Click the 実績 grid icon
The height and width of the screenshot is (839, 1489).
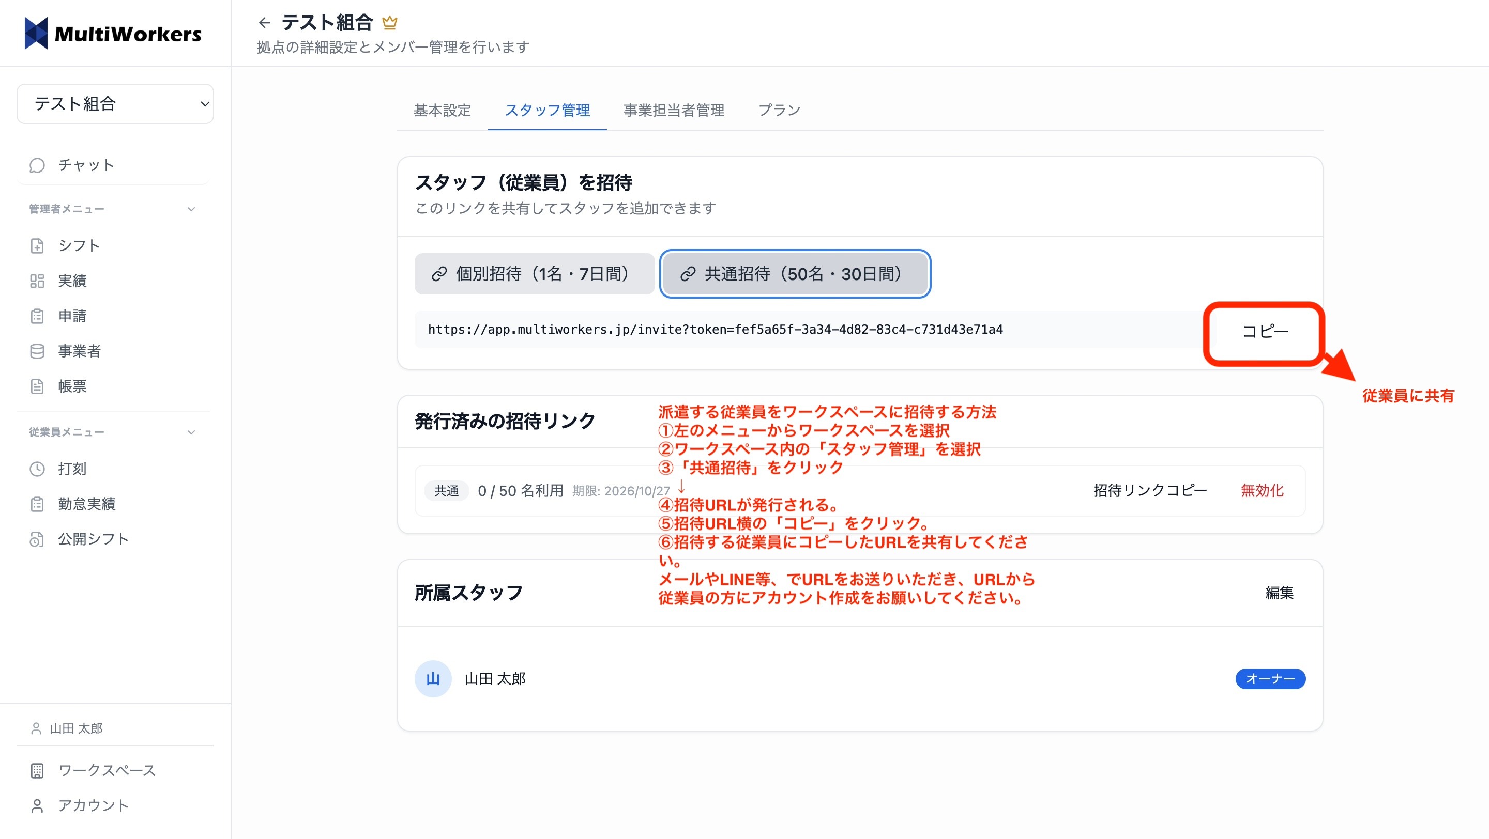pos(37,281)
